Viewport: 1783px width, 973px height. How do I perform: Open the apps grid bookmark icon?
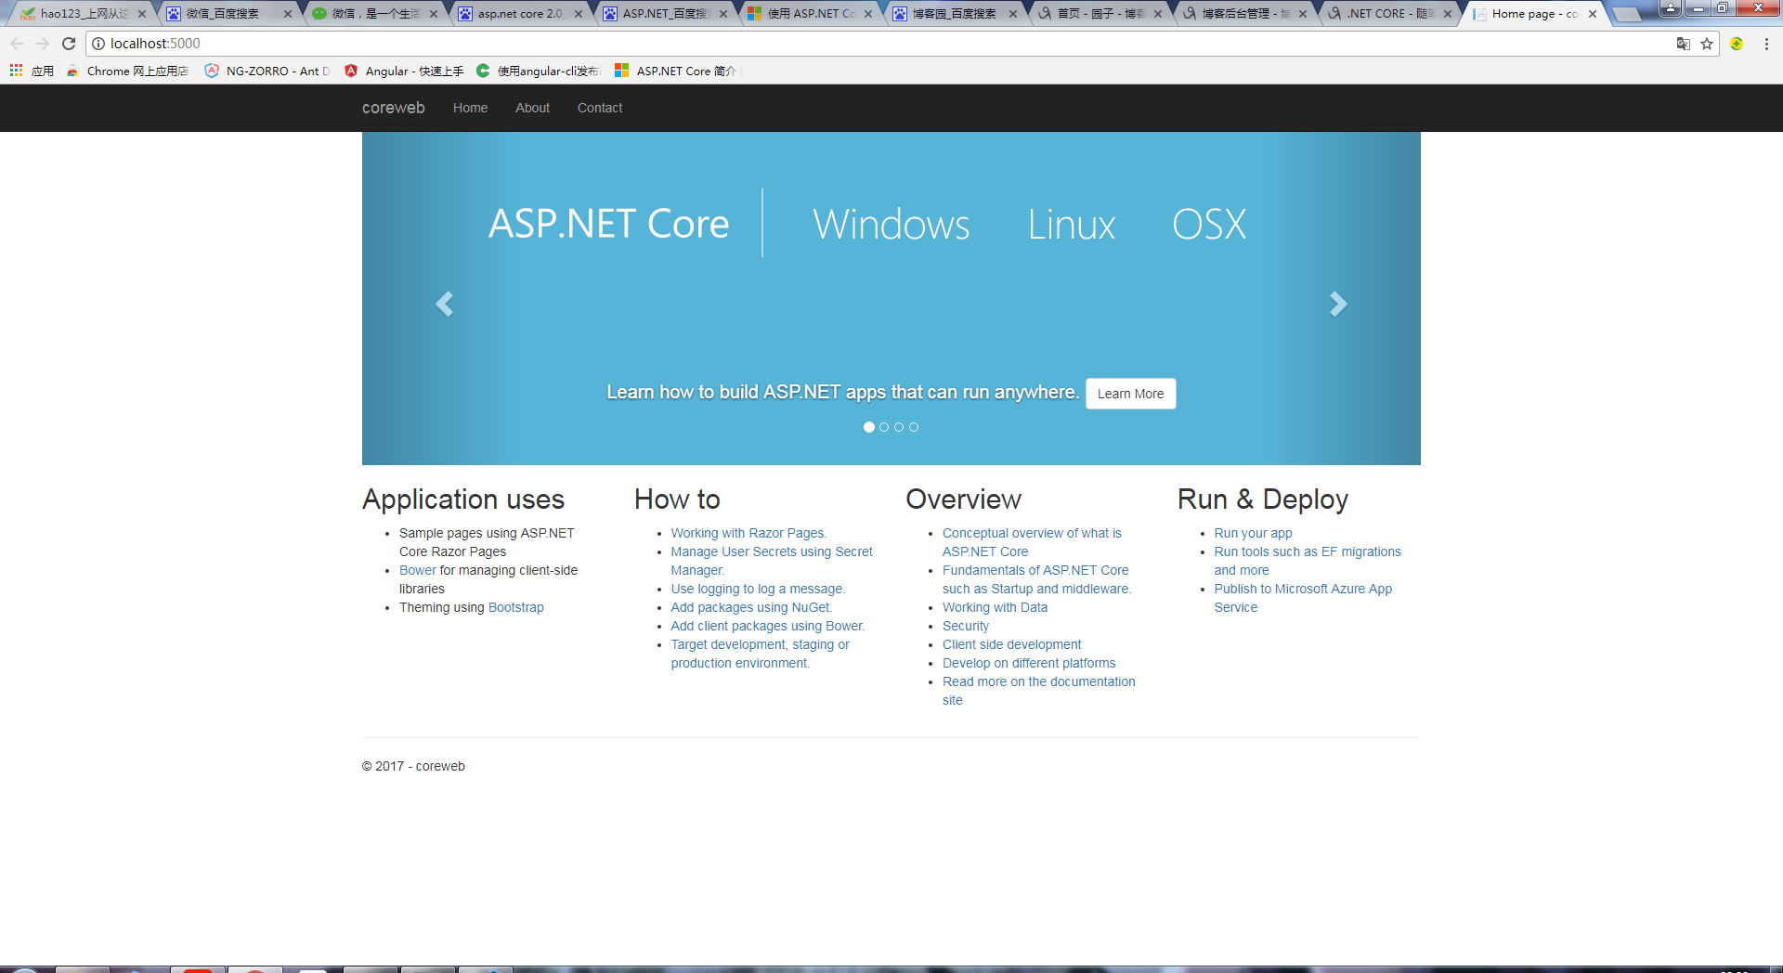coord(16,71)
